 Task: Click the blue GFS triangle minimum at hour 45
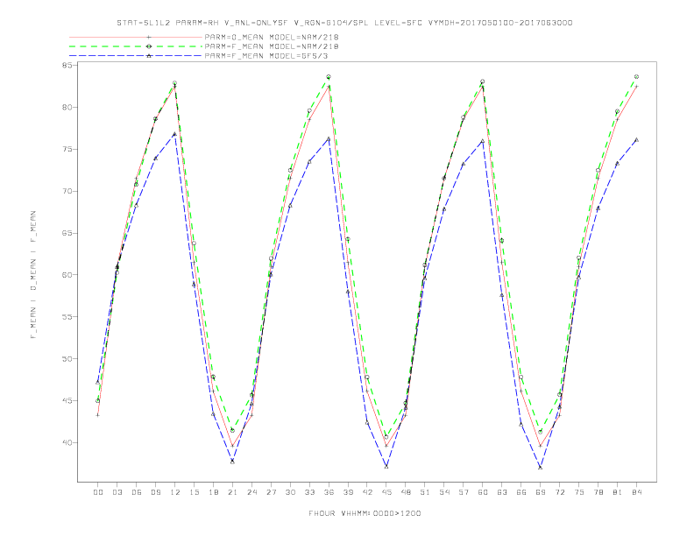tap(386, 467)
